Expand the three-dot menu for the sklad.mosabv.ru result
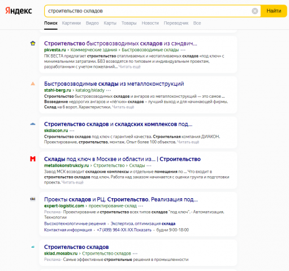This screenshot has width=289, height=271. pyautogui.click(x=135, y=253)
